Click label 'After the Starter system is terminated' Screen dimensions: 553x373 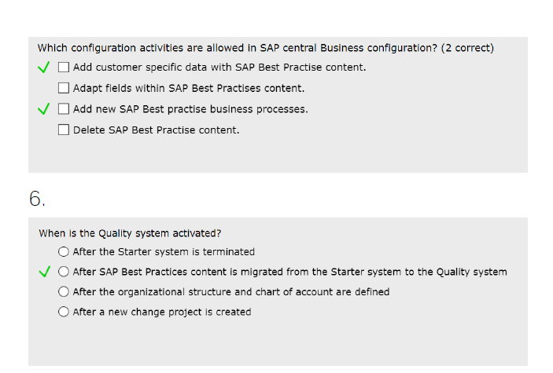pyautogui.click(x=164, y=252)
